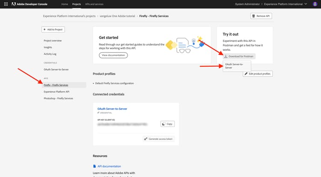The width and height of the screenshot is (321, 177).
Task: Open the app switcher grid icon
Action: (x=6, y=4)
